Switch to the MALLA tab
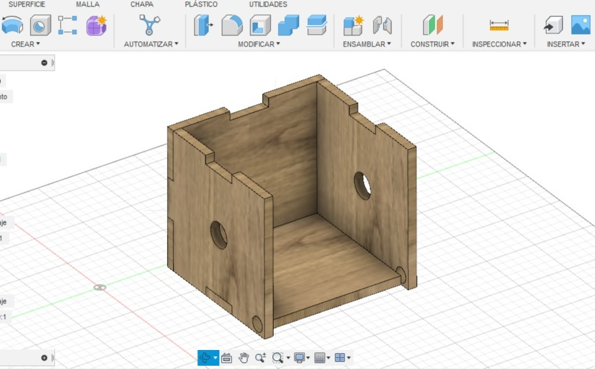 click(x=88, y=4)
